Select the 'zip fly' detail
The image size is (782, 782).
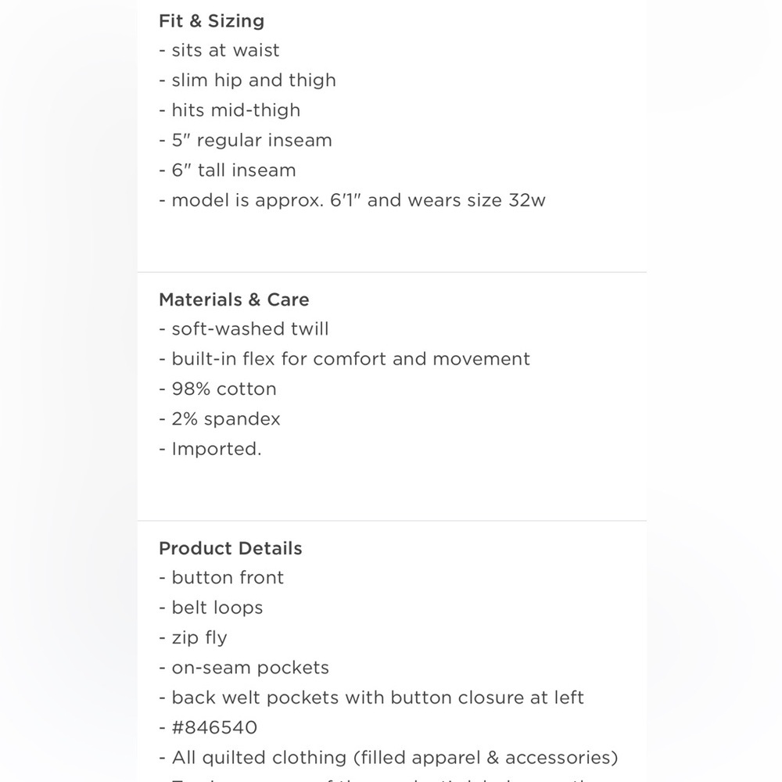(193, 637)
